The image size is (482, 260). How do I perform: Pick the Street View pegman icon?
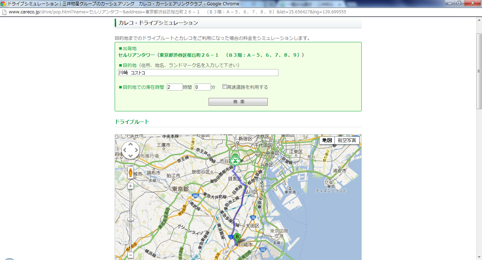click(131, 173)
